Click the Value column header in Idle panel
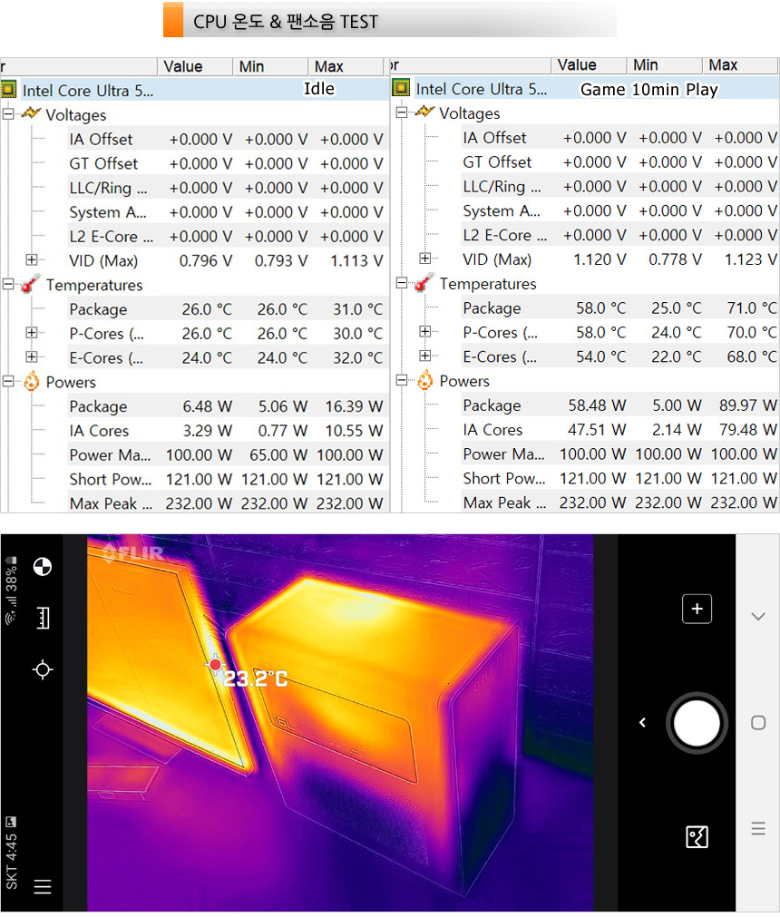Screen dimensions: 780x917 pos(182,67)
